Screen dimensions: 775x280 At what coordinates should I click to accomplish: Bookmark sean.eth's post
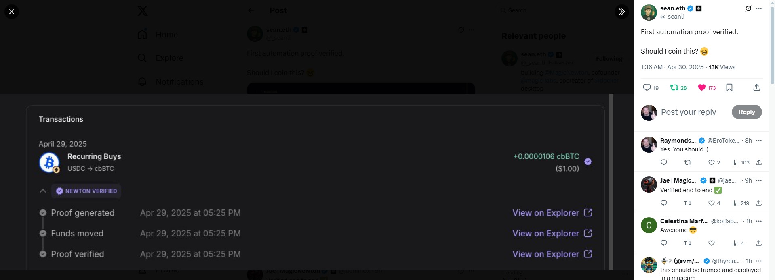point(729,87)
